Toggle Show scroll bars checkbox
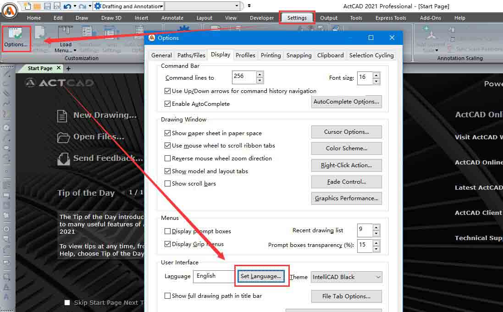 tap(168, 184)
